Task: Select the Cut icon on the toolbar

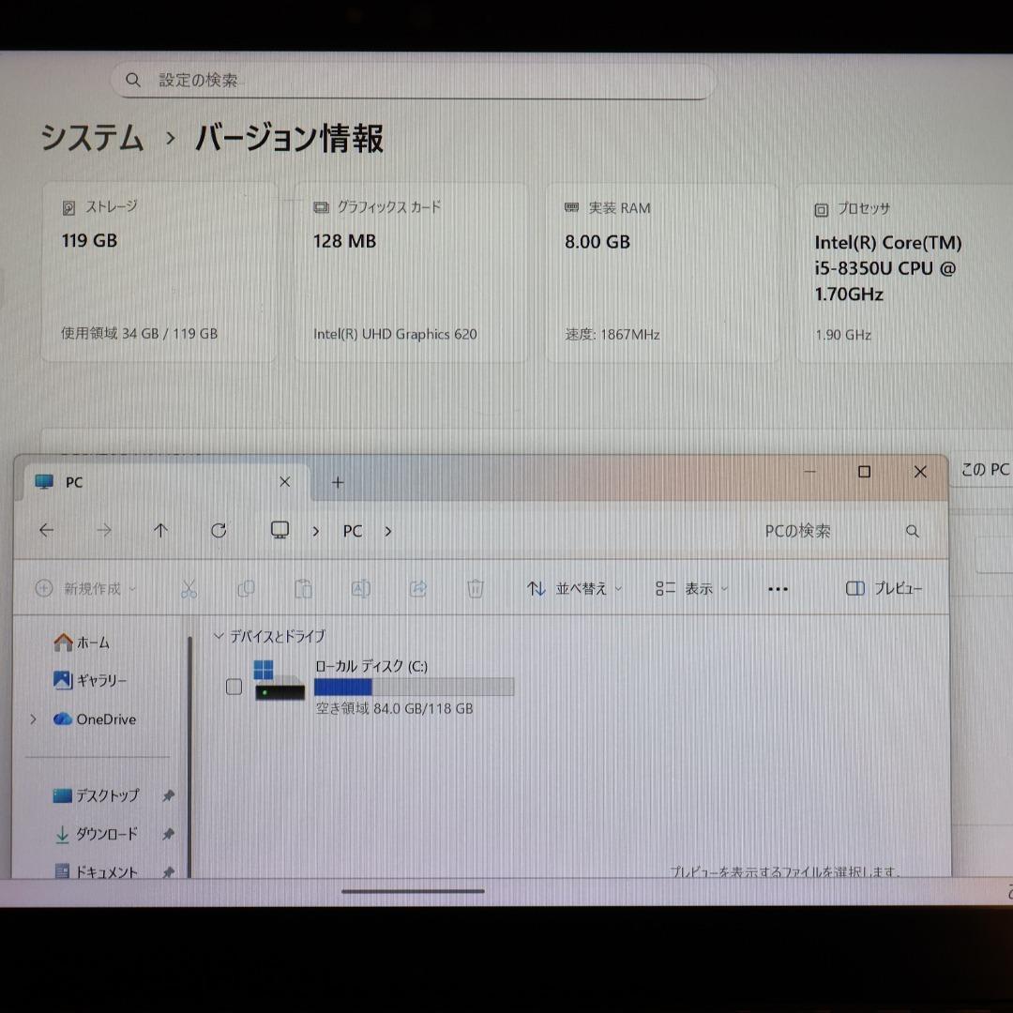Action: pos(189,588)
